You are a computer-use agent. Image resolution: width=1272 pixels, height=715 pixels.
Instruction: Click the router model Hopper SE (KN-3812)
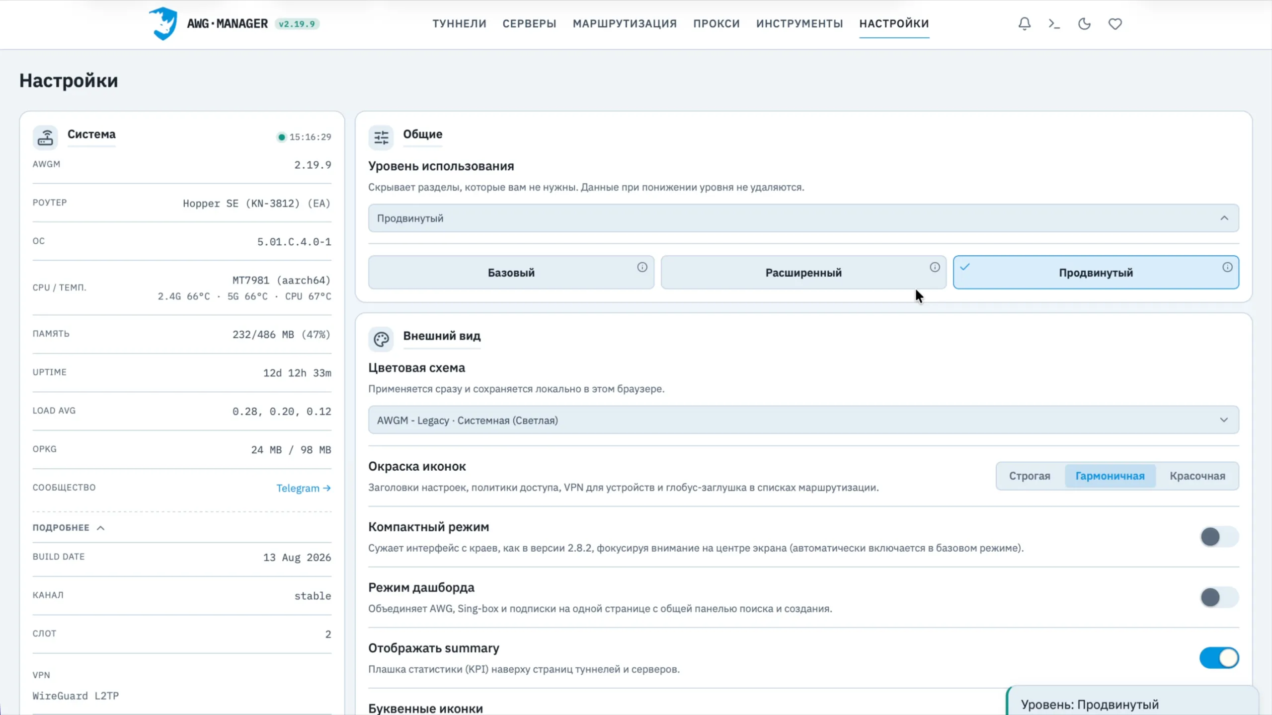point(256,203)
